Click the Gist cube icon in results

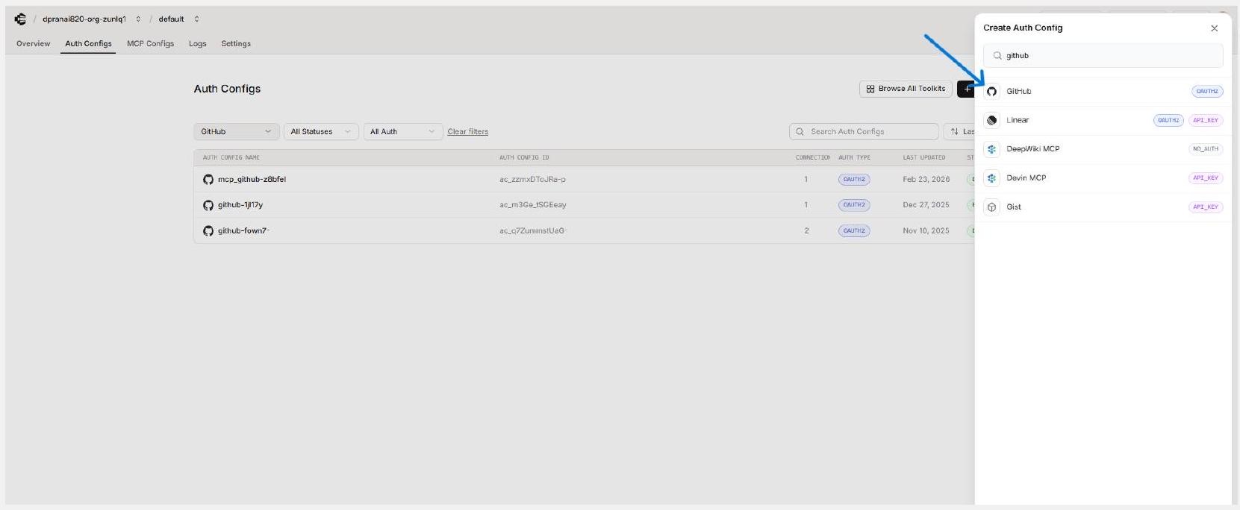coord(991,207)
